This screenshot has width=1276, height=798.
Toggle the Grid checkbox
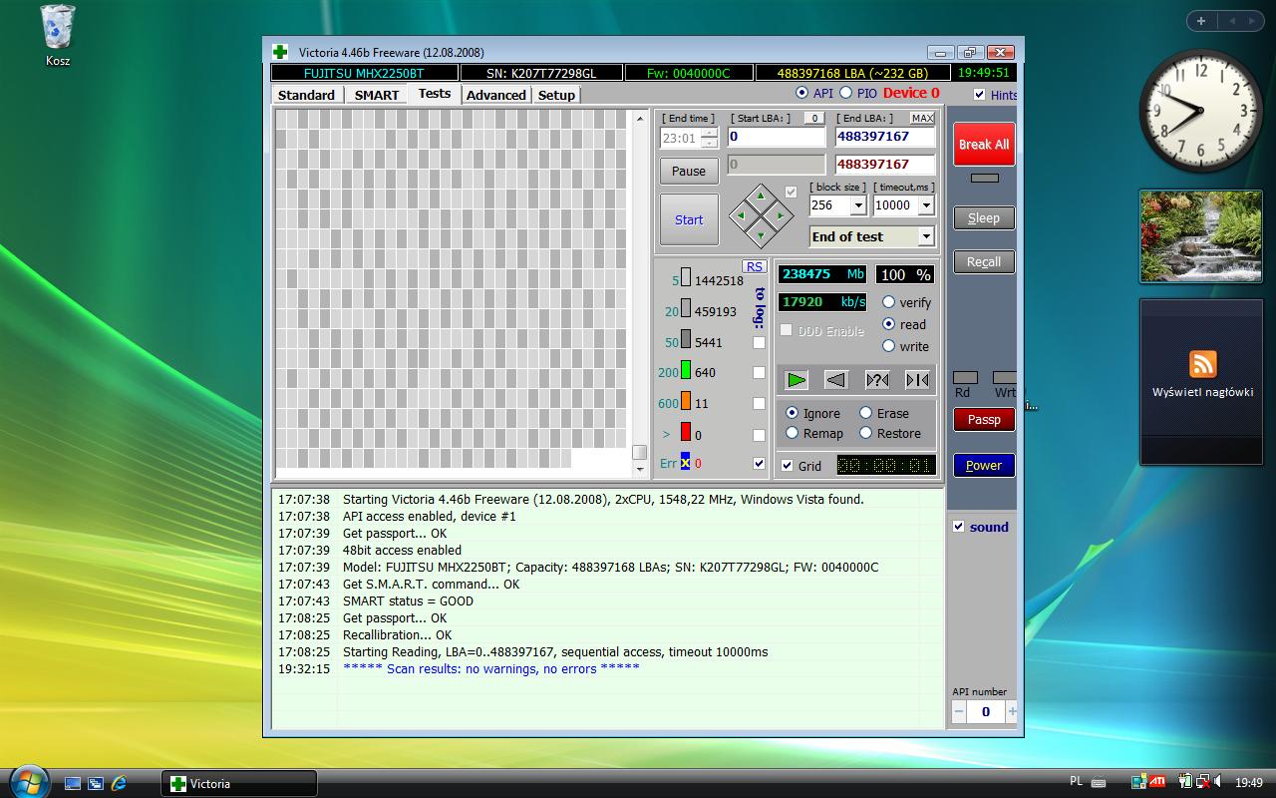(787, 466)
